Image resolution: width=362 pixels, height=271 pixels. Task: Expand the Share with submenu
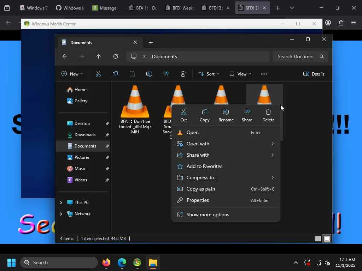[226, 155]
